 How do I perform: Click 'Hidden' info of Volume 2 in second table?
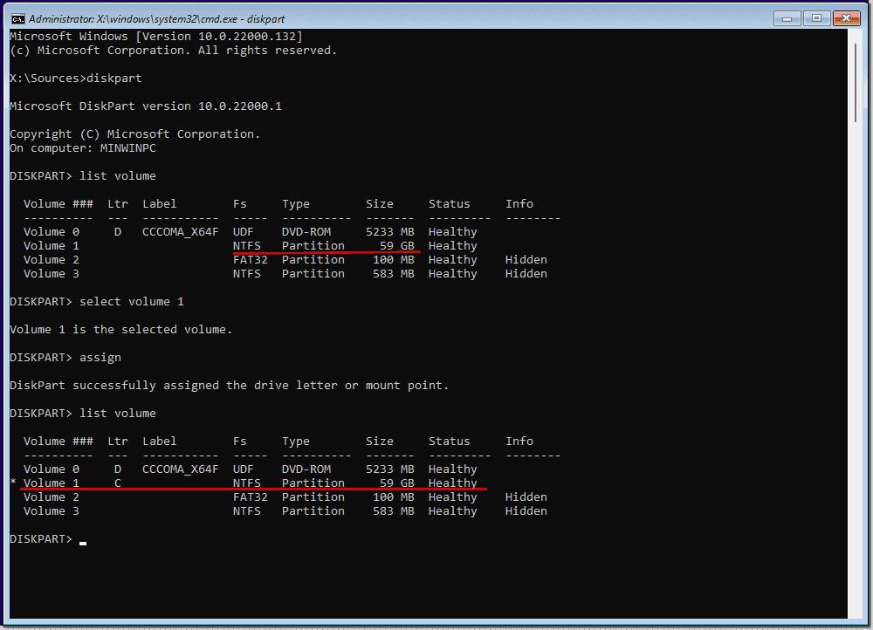click(x=526, y=496)
